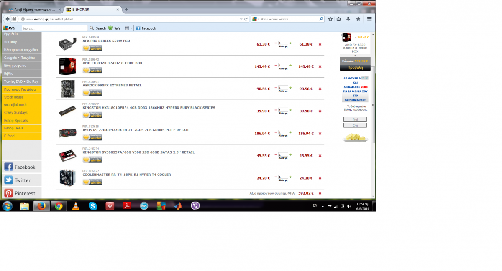
Task: Increase quantity of COOLERMASTER HYPER T4
Action: [x=291, y=177]
